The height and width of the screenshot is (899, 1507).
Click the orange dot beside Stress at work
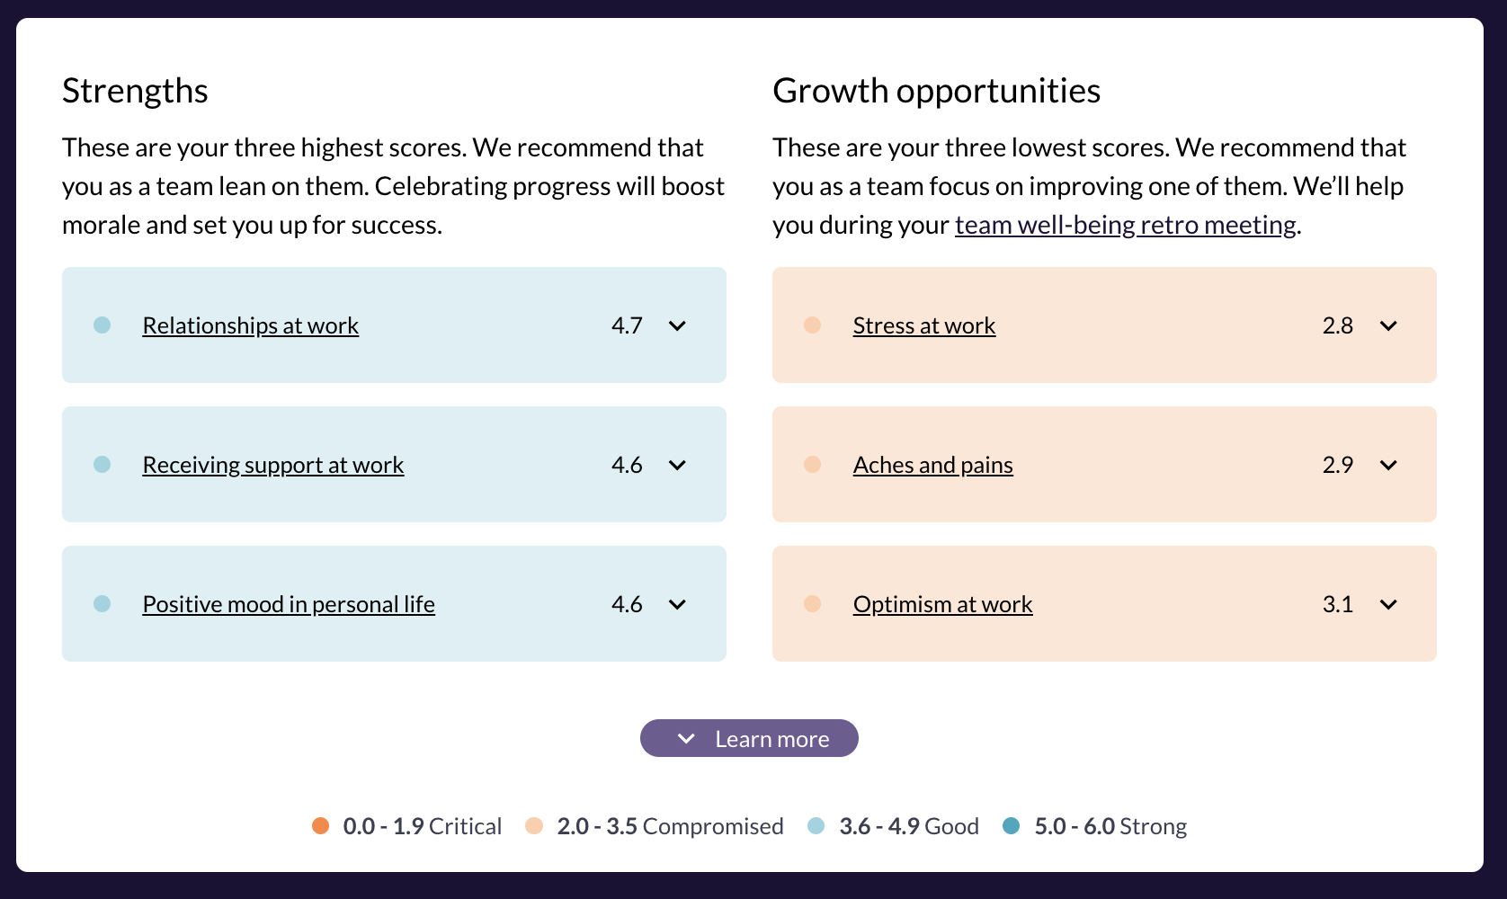pyautogui.click(x=812, y=325)
